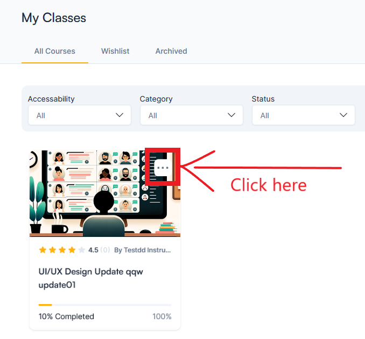Click the My Classes heading
This screenshot has width=365, height=339.
[x=54, y=18]
